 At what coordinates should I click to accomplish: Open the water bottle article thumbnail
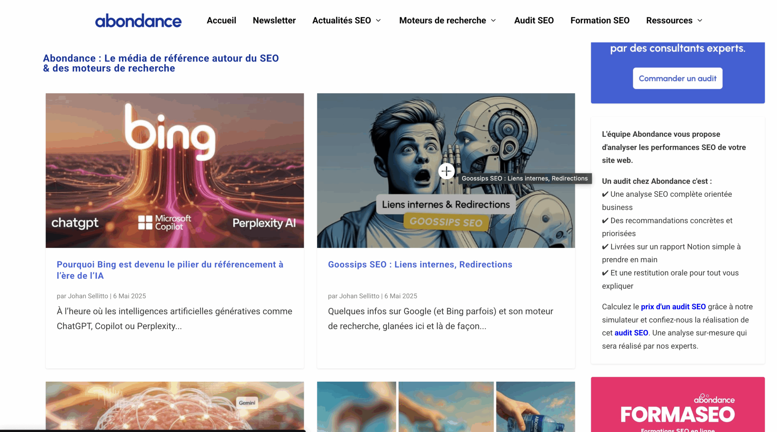tap(446, 406)
